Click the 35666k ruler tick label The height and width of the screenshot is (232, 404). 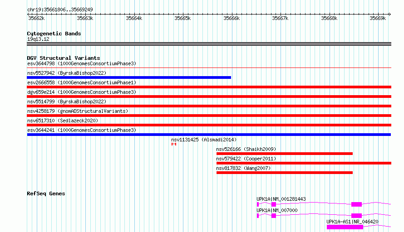(232, 18)
